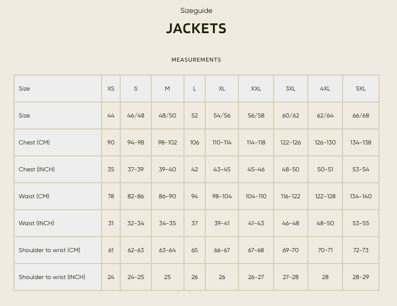This screenshot has width=397, height=306.
Task: Select the XS column header cell
Action: tap(111, 89)
